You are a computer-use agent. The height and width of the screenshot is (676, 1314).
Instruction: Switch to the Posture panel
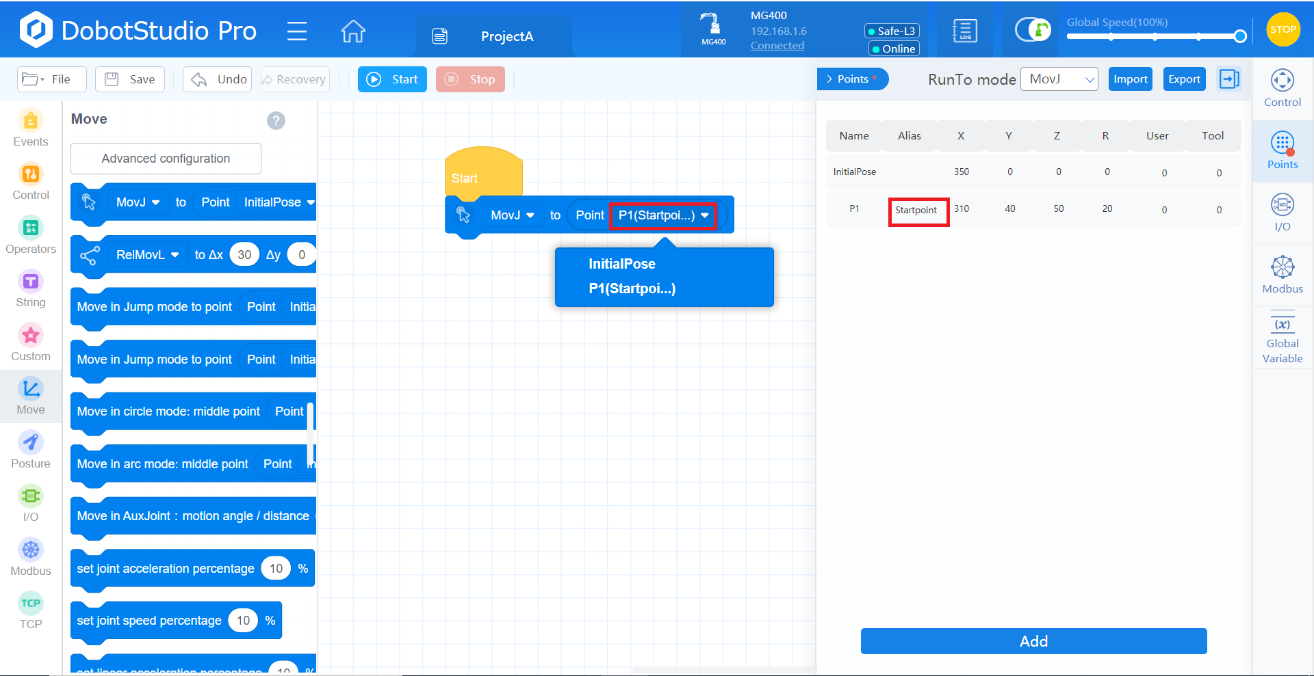click(30, 449)
